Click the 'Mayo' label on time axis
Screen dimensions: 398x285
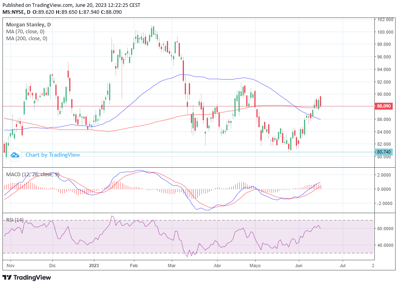pyautogui.click(x=255, y=266)
